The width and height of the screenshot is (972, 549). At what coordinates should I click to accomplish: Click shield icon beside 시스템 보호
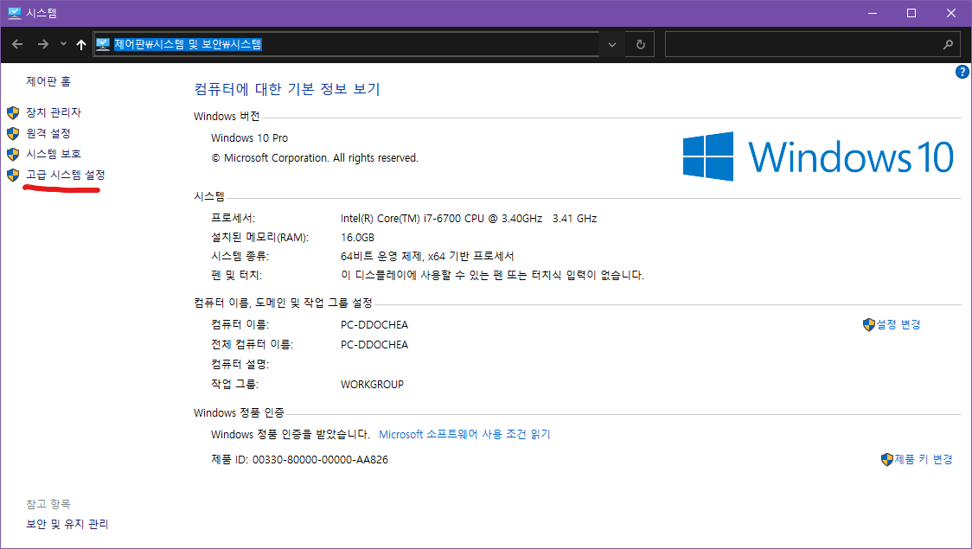coord(13,154)
